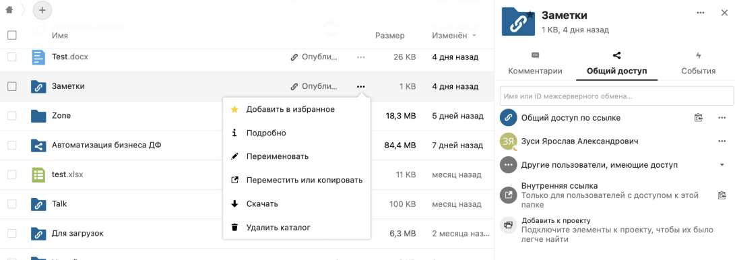This screenshot has height=260, width=735.
Task: Sort by Изменён column header
Action: click(449, 36)
